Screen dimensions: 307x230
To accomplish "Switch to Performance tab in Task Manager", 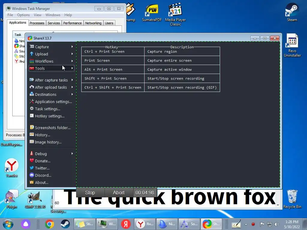I will 73,23.
